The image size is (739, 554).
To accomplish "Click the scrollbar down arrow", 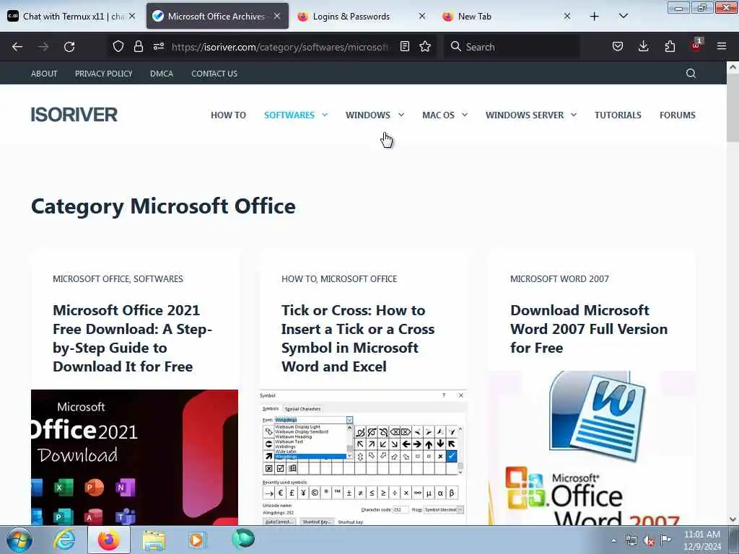I will point(733,519).
